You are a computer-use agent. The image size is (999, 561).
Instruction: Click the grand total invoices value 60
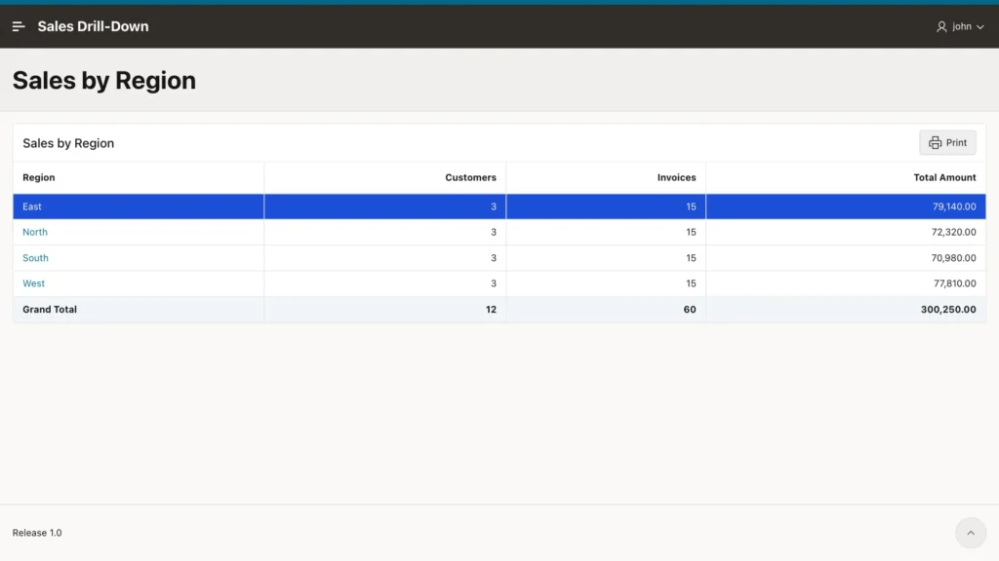pos(690,309)
